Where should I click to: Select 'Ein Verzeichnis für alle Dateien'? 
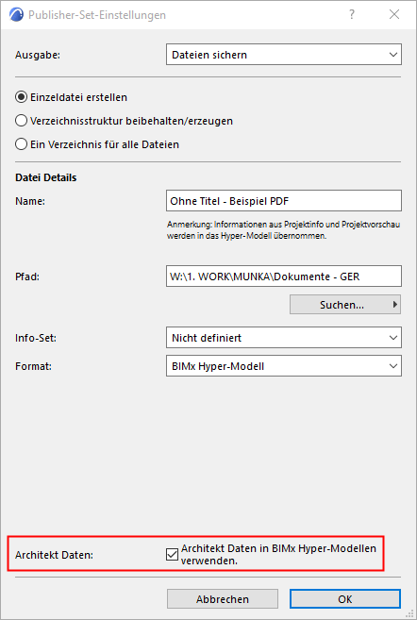pyautogui.click(x=97, y=144)
